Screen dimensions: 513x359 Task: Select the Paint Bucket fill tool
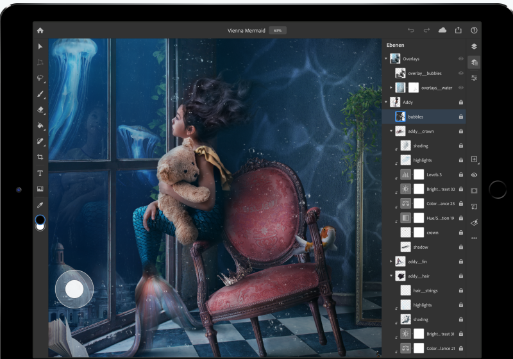click(x=40, y=126)
